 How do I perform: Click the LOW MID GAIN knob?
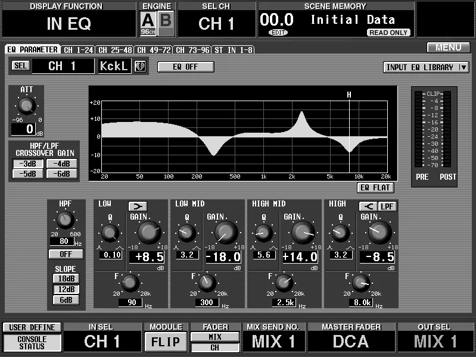(226, 232)
